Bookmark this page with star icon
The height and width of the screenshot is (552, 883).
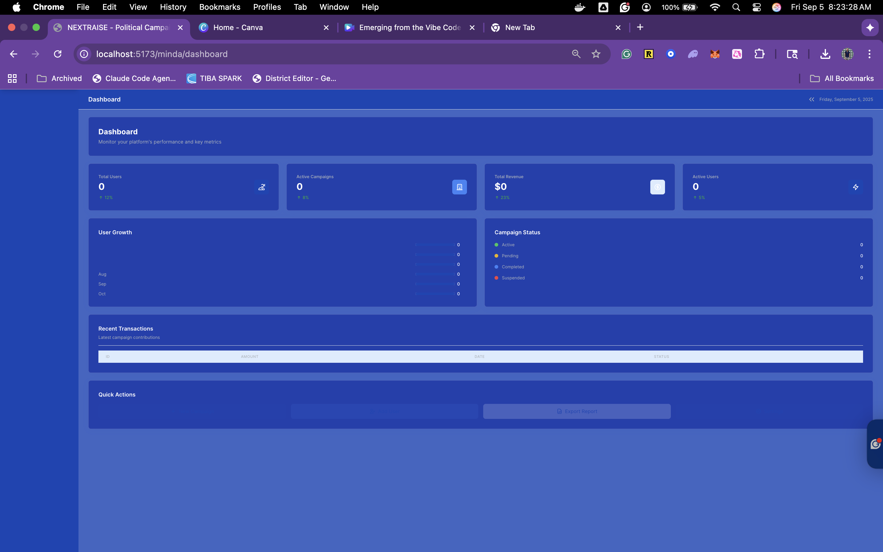[x=596, y=54]
